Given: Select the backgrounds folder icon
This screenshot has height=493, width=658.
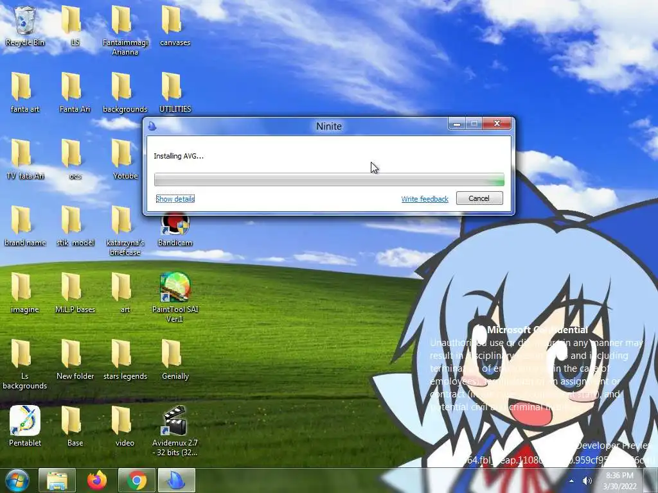Looking at the screenshot, I should tap(125, 92).
